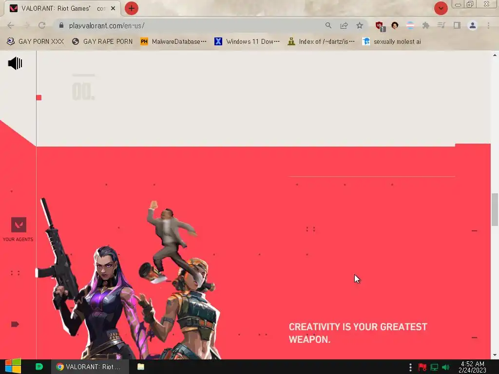Click the YOUR AGENTS label text
Image resolution: width=499 pixels, height=374 pixels.
(x=18, y=240)
